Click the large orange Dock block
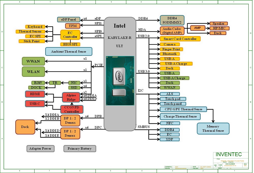Viewport: 254px width, 173px height. pos(25,127)
